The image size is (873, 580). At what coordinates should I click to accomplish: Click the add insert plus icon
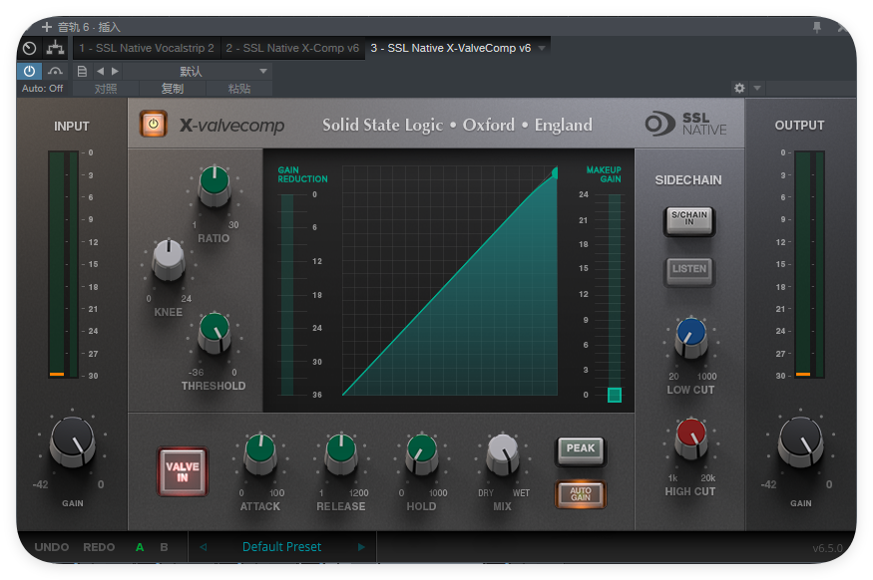47,27
